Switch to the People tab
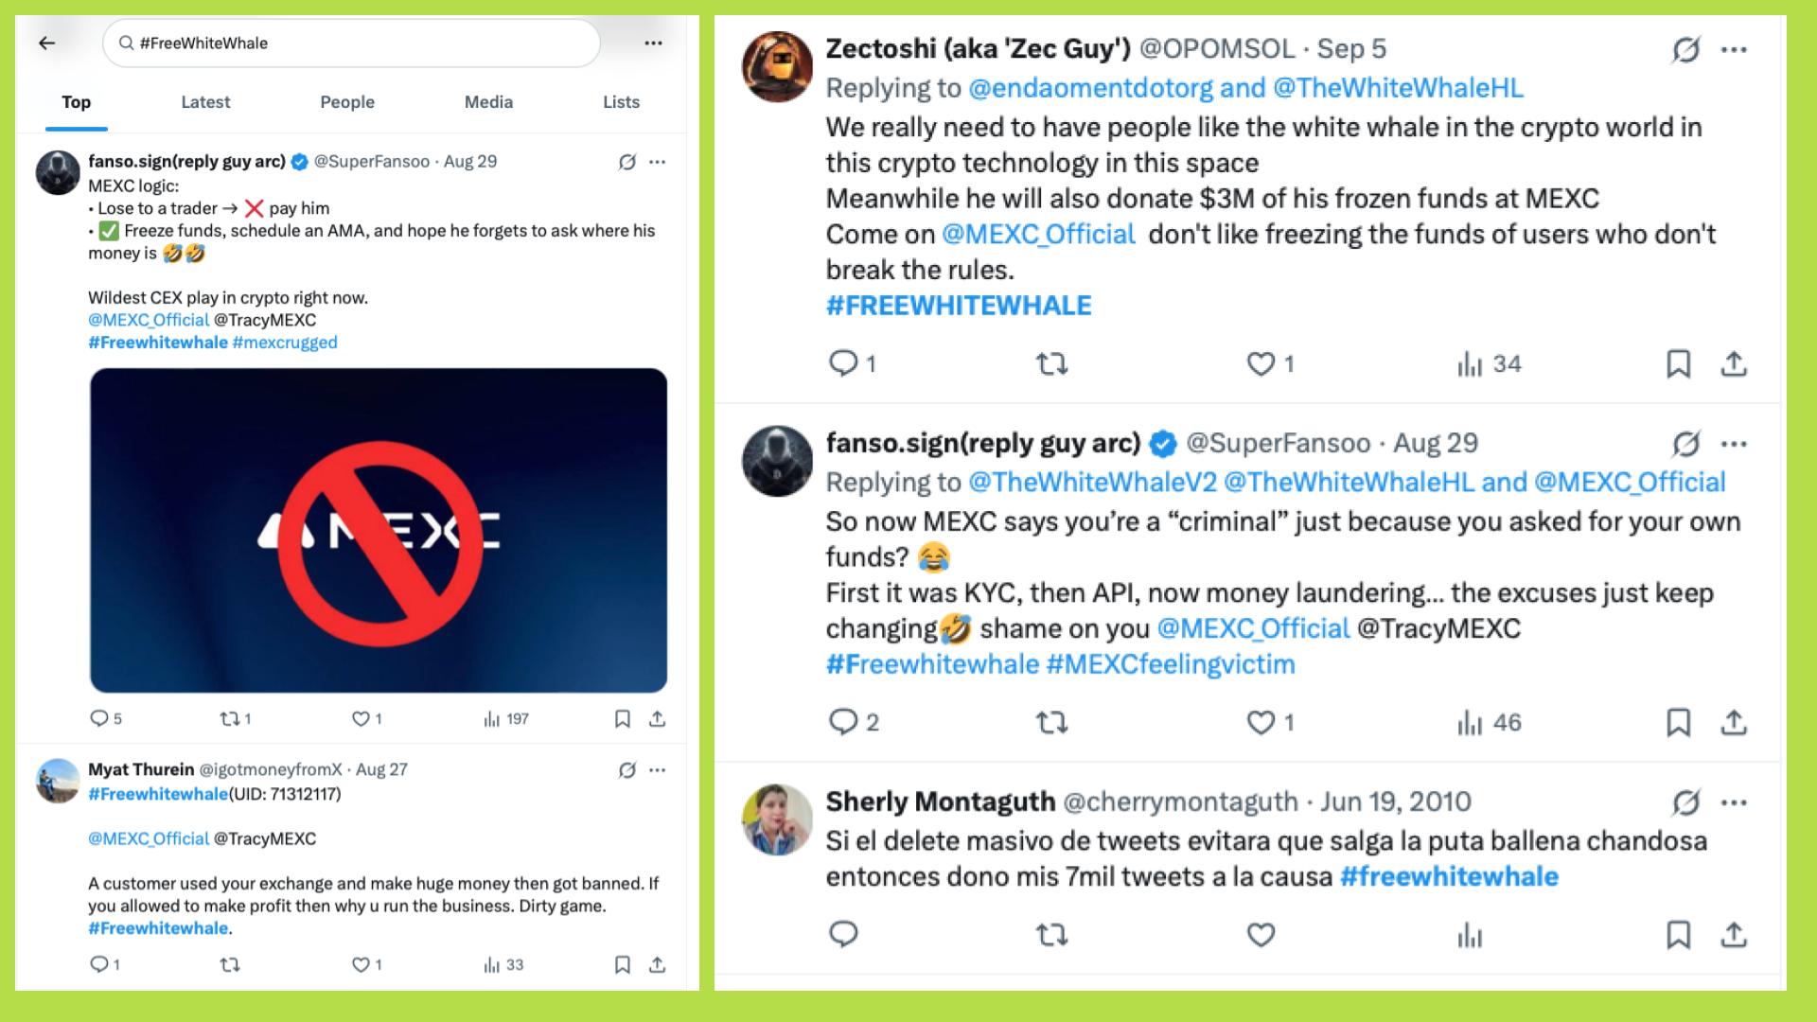This screenshot has height=1022, width=1817. [347, 102]
